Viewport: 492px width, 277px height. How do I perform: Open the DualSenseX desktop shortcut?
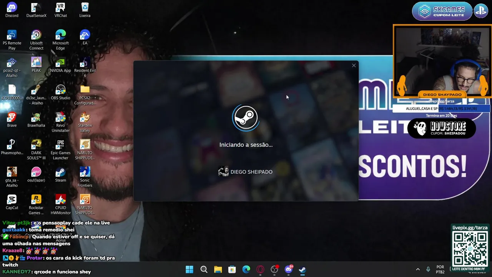pyautogui.click(x=36, y=10)
